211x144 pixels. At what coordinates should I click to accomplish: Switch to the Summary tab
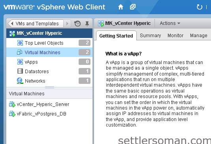pyautogui.click(x=151, y=36)
